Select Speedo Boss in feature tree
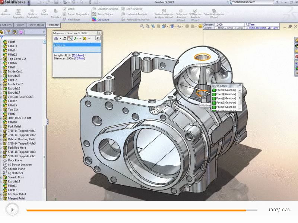This screenshot has height=223, width=298. coord(16,177)
